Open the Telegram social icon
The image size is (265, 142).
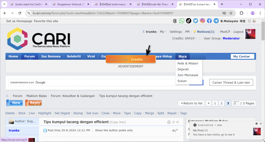point(216,21)
